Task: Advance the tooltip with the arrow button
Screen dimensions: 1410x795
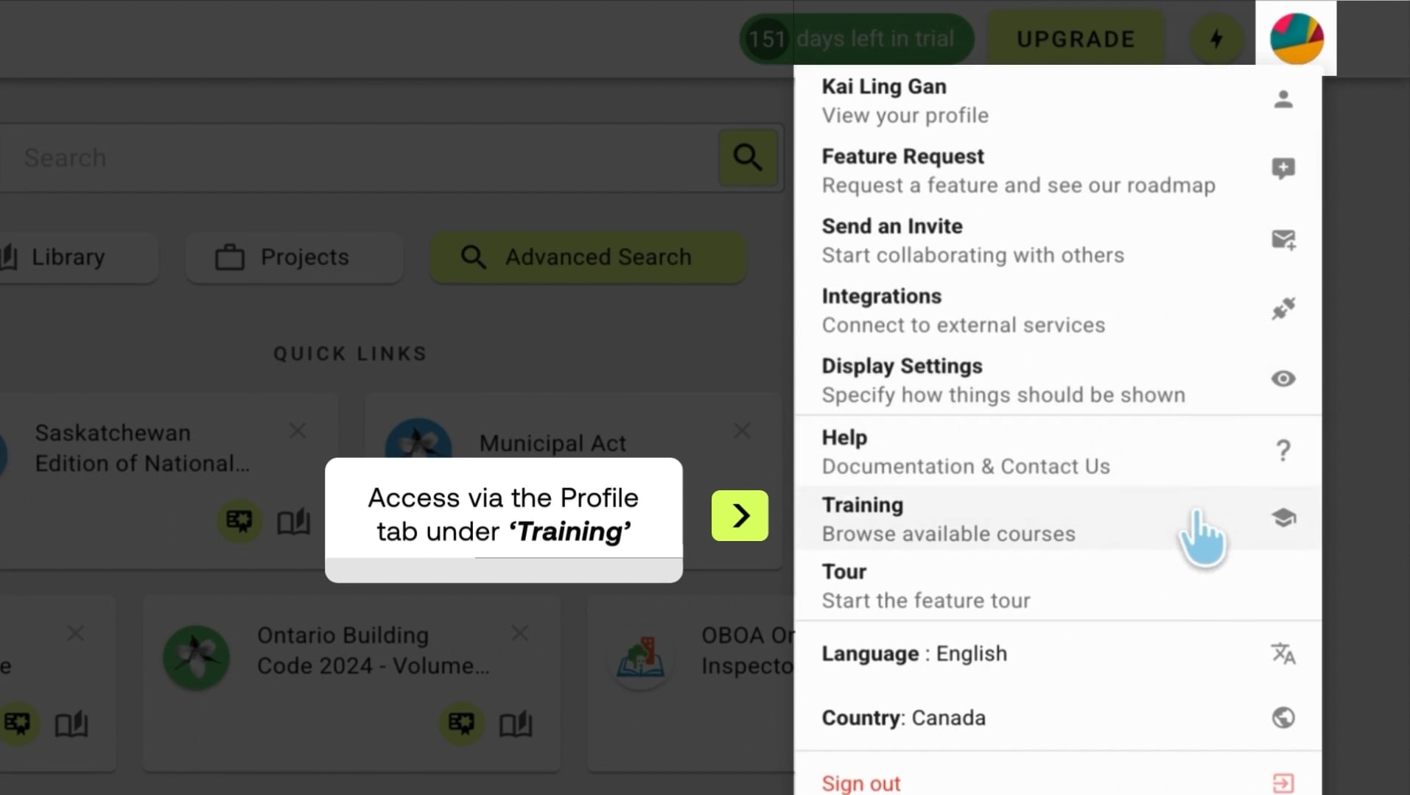Action: pyautogui.click(x=740, y=515)
